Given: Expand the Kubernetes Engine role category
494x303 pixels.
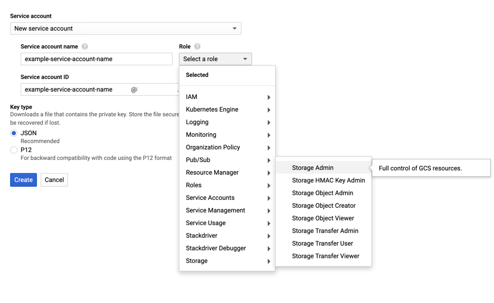Looking at the screenshot, I should [227, 109].
